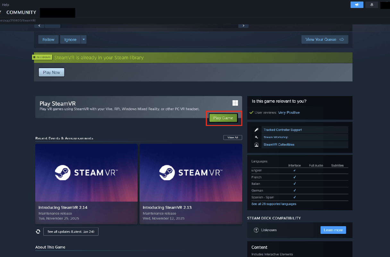The image size is (390, 257).
Task: Click the Windows platform icon
Action: pos(235,103)
